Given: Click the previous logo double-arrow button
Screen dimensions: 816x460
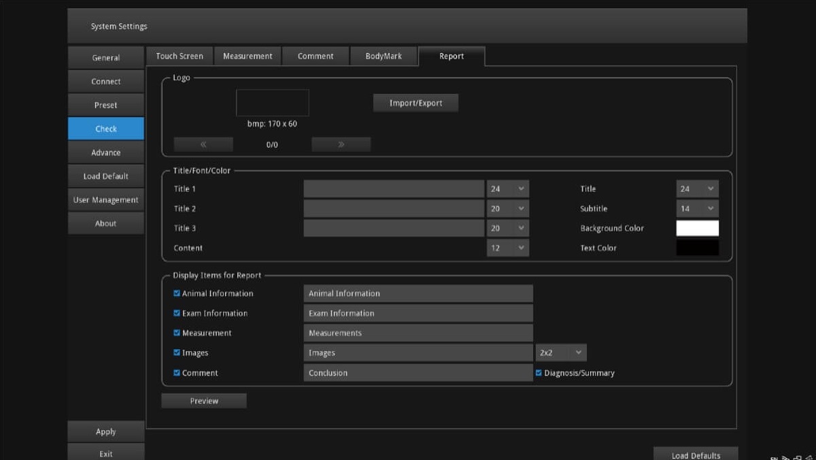Looking at the screenshot, I should (203, 144).
